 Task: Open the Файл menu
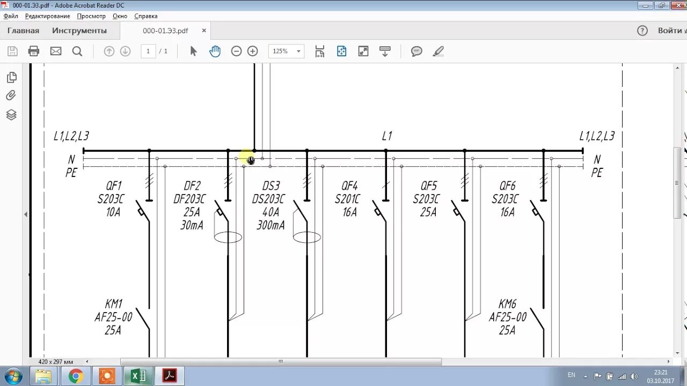[x=11, y=16]
